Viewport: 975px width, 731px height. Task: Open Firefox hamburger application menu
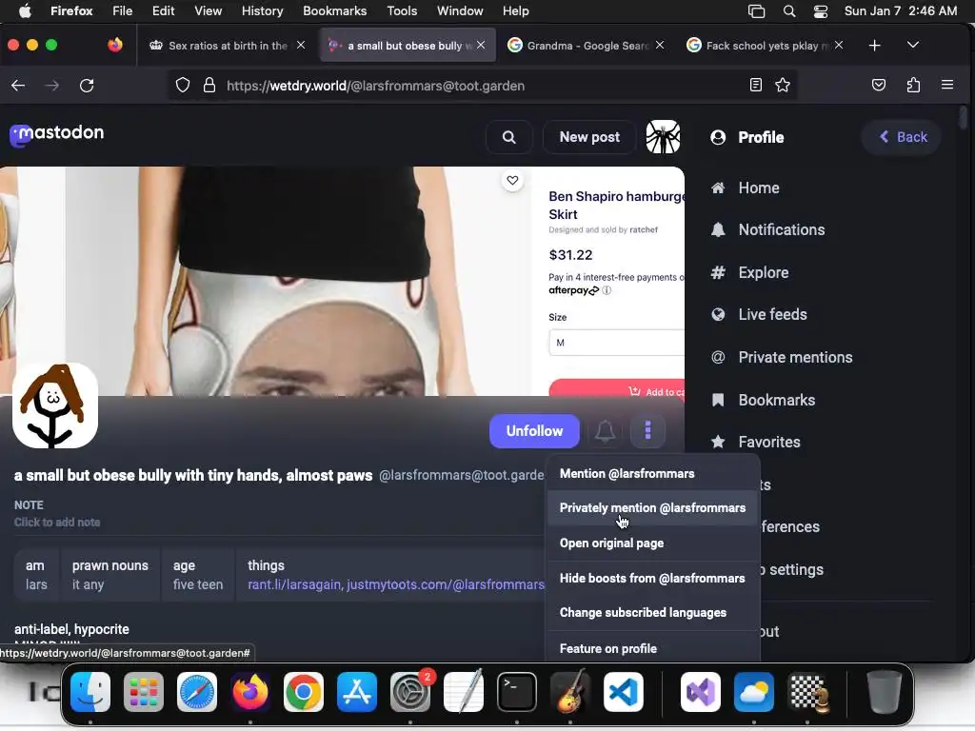(947, 85)
